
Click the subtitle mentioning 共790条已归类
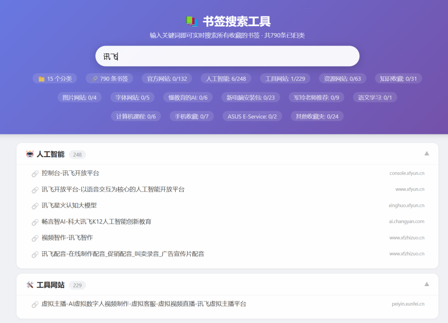(x=227, y=35)
